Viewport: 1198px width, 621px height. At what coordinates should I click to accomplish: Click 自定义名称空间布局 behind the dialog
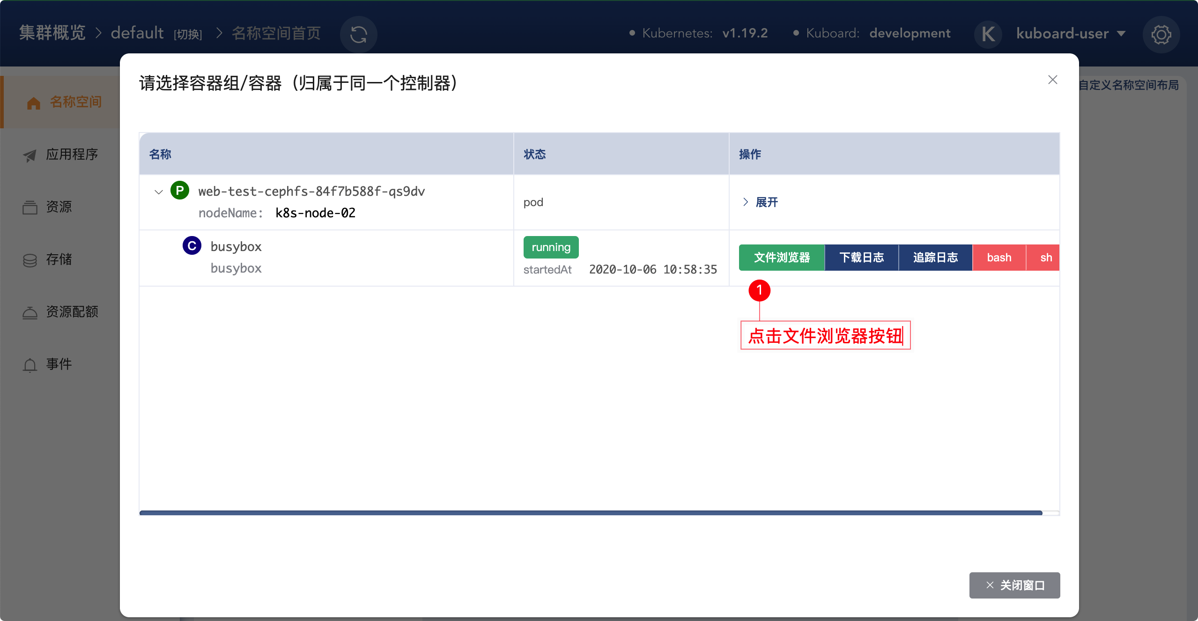pos(1129,85)
